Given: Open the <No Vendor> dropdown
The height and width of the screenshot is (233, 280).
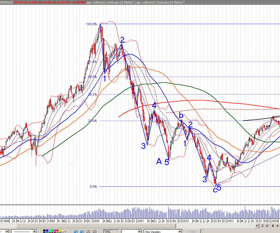Looking at the screenshot, I should [x=163, y=231].
